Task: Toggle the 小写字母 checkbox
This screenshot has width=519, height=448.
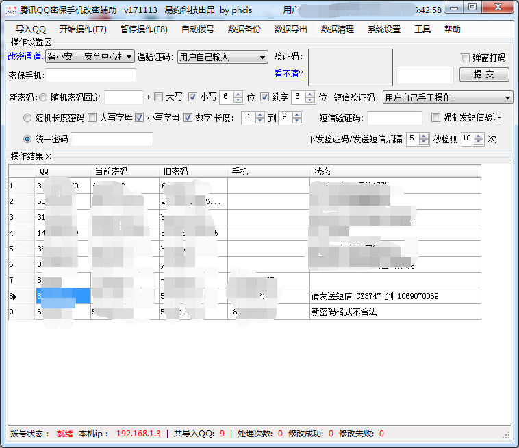Action: pos(140,118)
